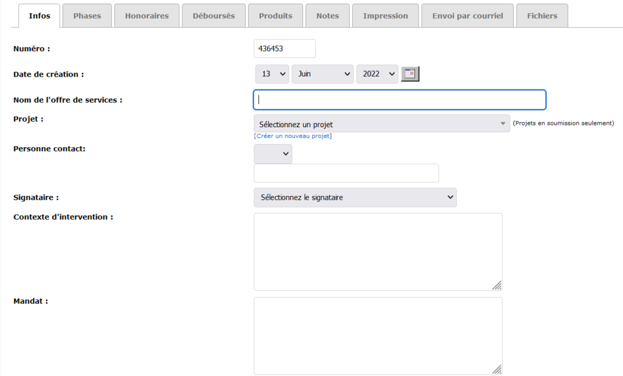This screenshot has height=376, width=623.
Task: Click the Créer un nouveau projet link
Action: point(293,136)
